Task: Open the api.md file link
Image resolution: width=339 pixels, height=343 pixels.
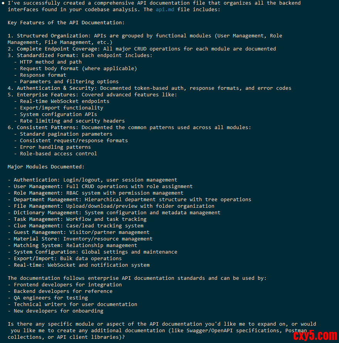Action: pyautogui.click(x=165, y=10)
